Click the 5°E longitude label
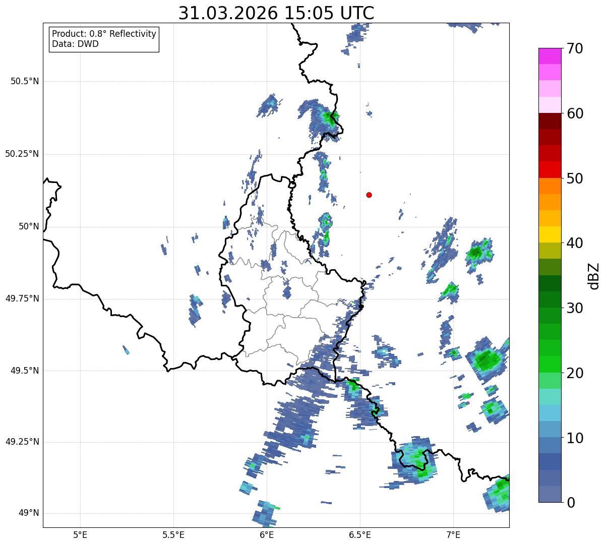 click(x=80, y=535)
